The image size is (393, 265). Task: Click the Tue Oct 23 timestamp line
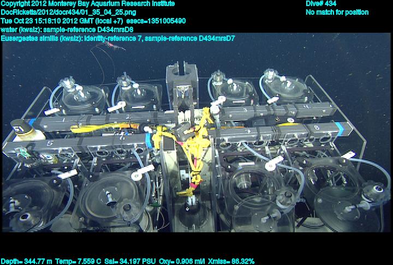pyautogui.click(x=93, y=21)
